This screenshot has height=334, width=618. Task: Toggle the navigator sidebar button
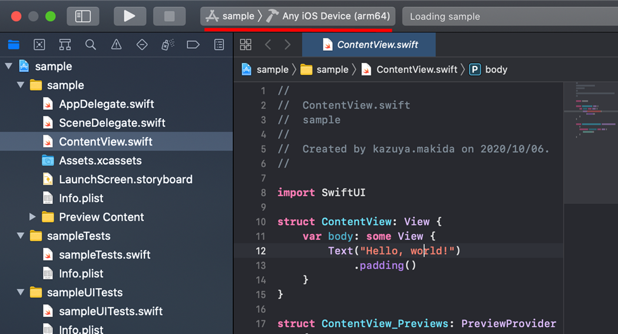pos(82,16)
